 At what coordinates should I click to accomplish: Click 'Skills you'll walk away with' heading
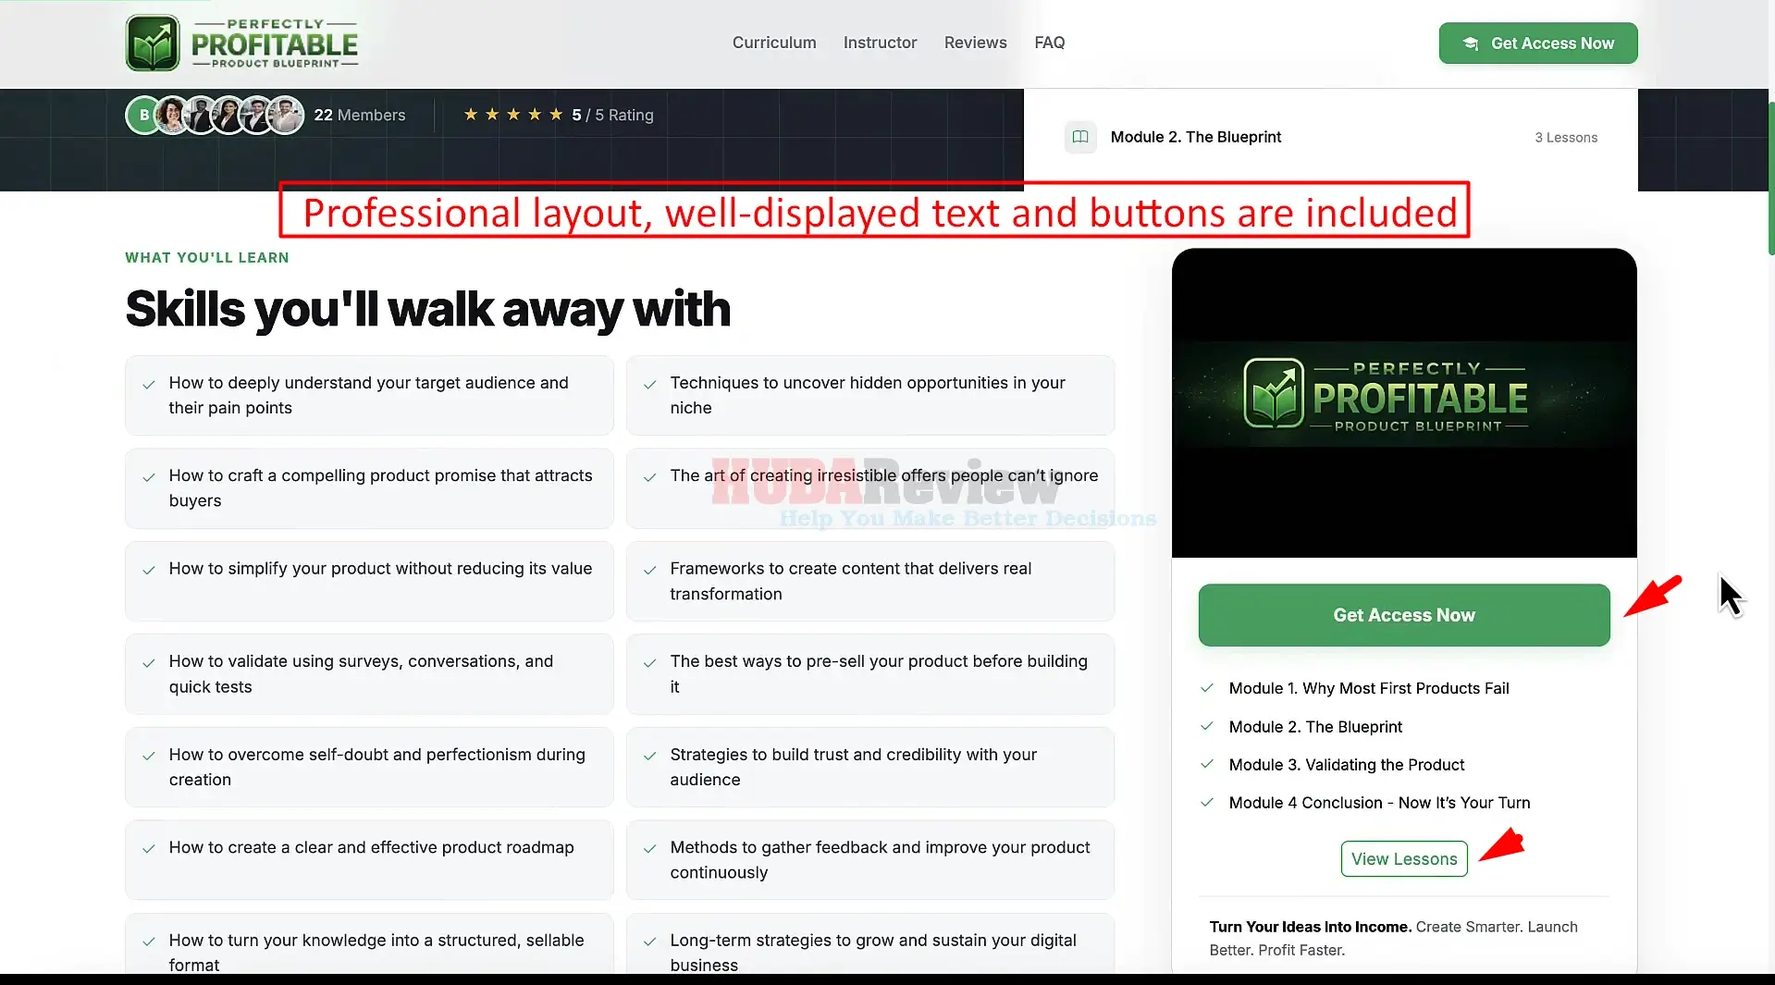(427, 309)
